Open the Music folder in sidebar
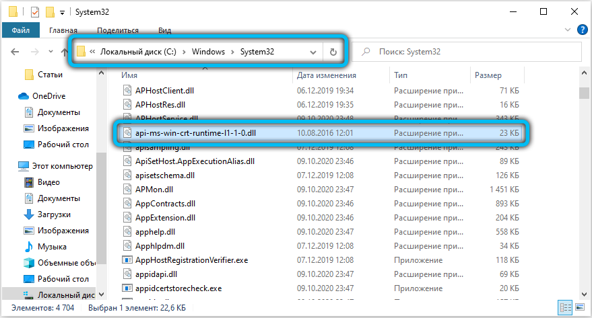The height and width of the screenshot is (318, 592). coord(29,246)
